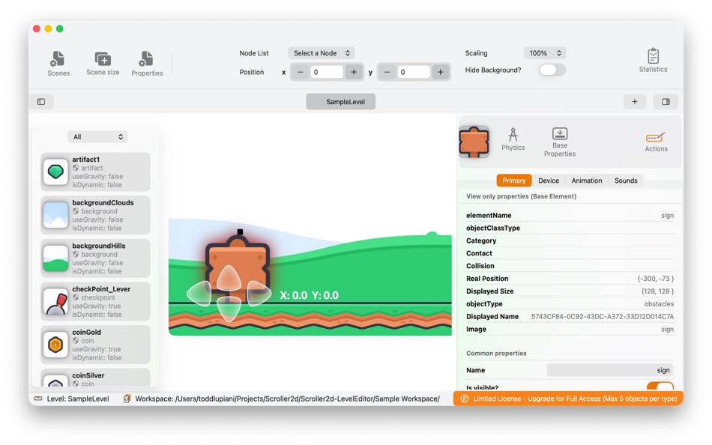Open the Select a Node dropdown
712x445 pixels.
coord(322,52)
